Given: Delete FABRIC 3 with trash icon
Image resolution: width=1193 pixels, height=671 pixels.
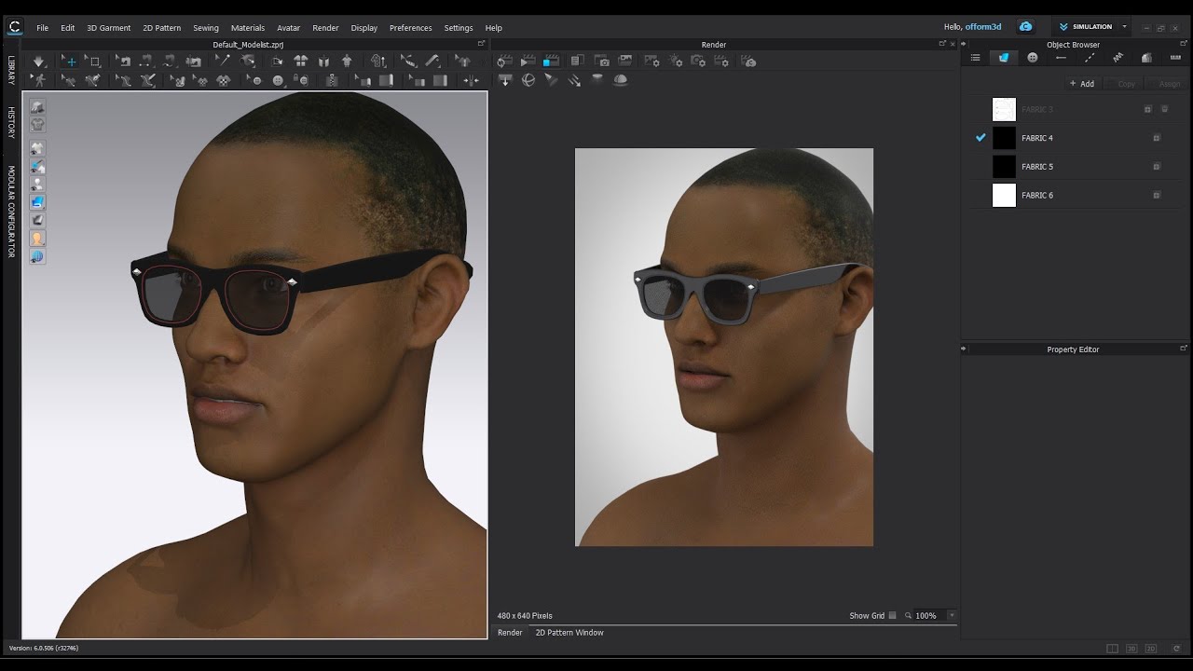Looking at the screenshot, I should click(1164, 109).
